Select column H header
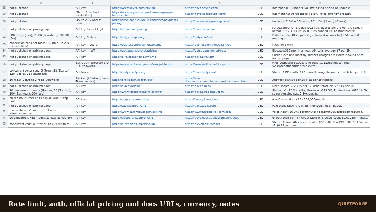 click(41, 3)
